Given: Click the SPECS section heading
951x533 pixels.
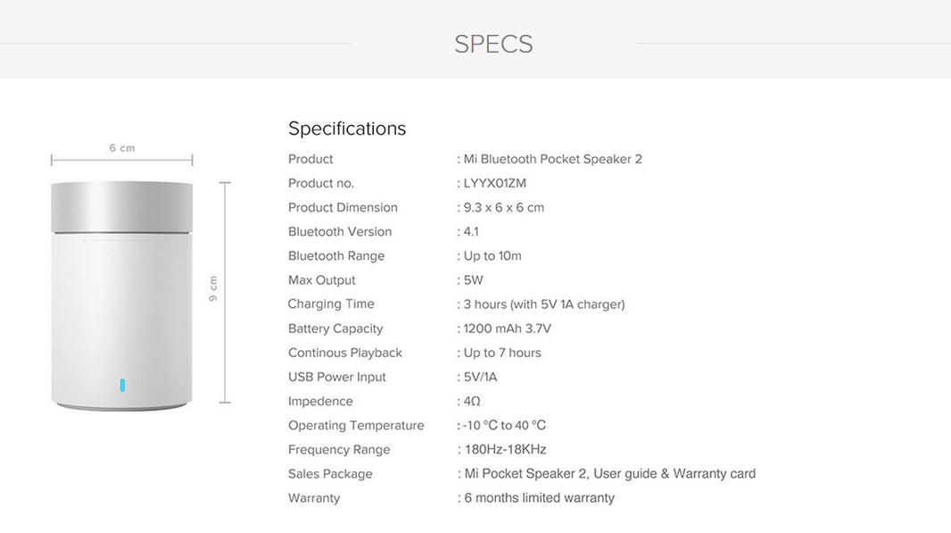Looking at the screenshot, I should [x=493, y=44].
